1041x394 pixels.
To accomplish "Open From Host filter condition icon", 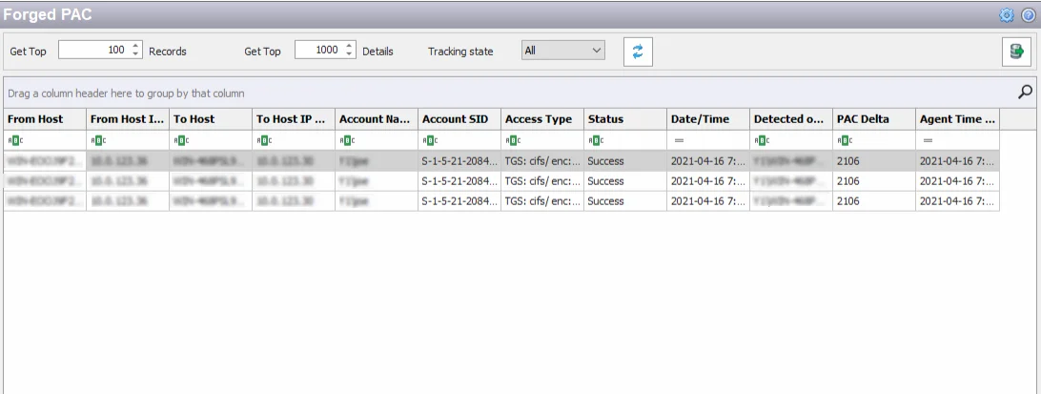I will point(14,140).
